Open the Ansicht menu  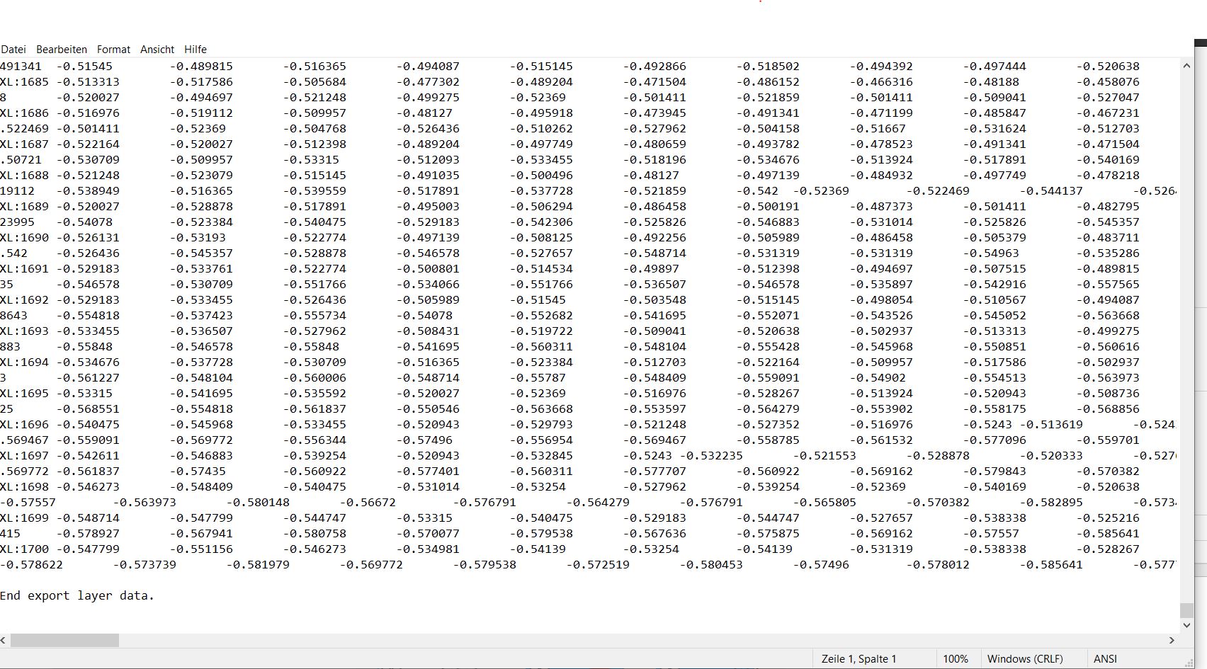157,50
